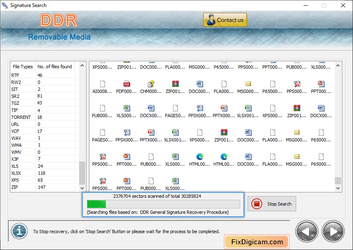Select the AI0008 file icon
The height and width of the screenshot is (250, 353).
pos(102,84)
